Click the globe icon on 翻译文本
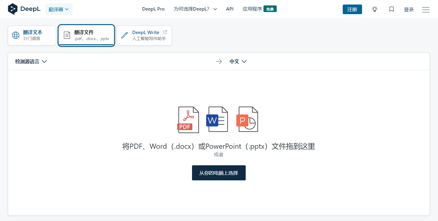 [16, 35]
